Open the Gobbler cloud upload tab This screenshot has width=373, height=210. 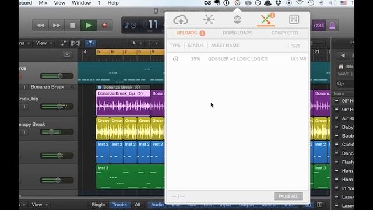181,20
